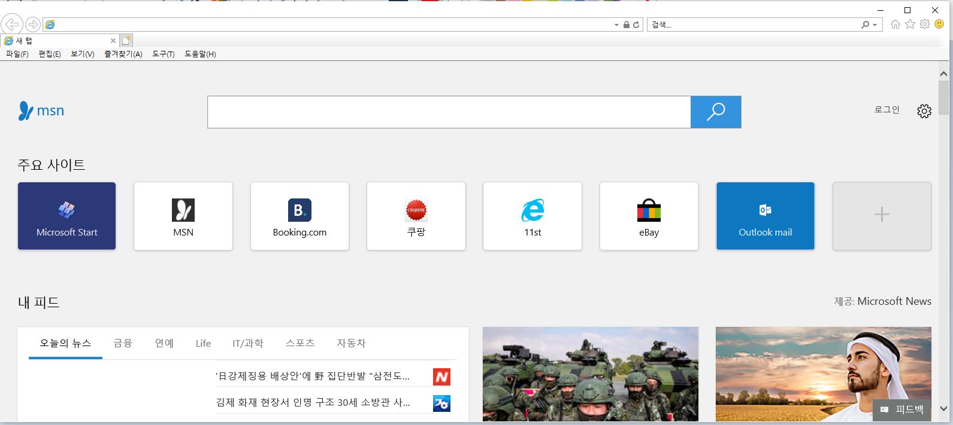953x425 pixels.
Task: Click the 주요 사이트 heading
Action: tap(52, 165)
